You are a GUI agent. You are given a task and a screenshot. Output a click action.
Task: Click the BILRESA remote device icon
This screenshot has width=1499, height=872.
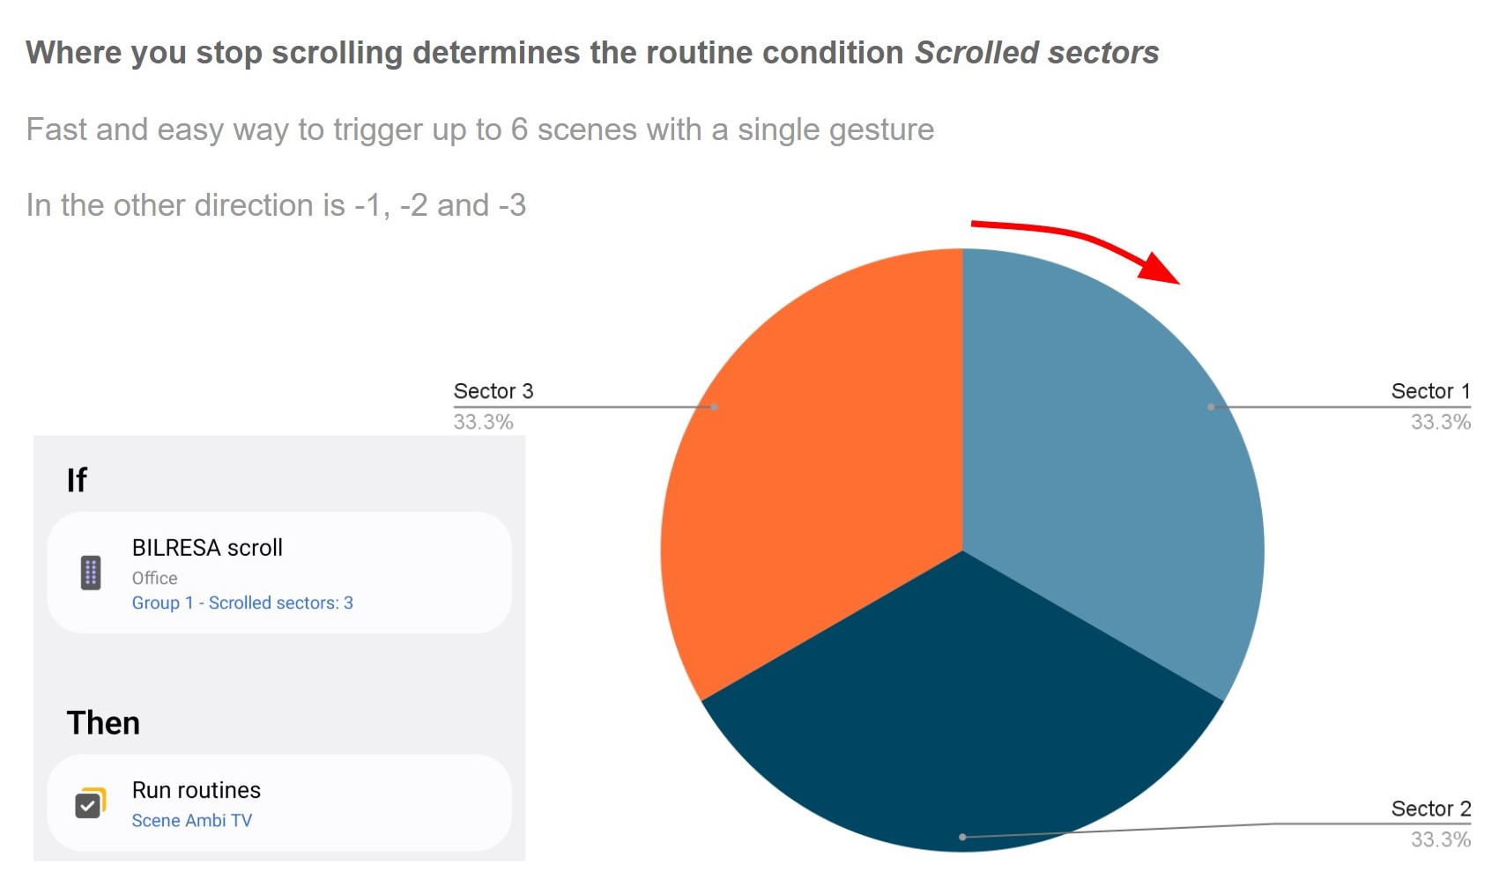[x=90, y=573]
